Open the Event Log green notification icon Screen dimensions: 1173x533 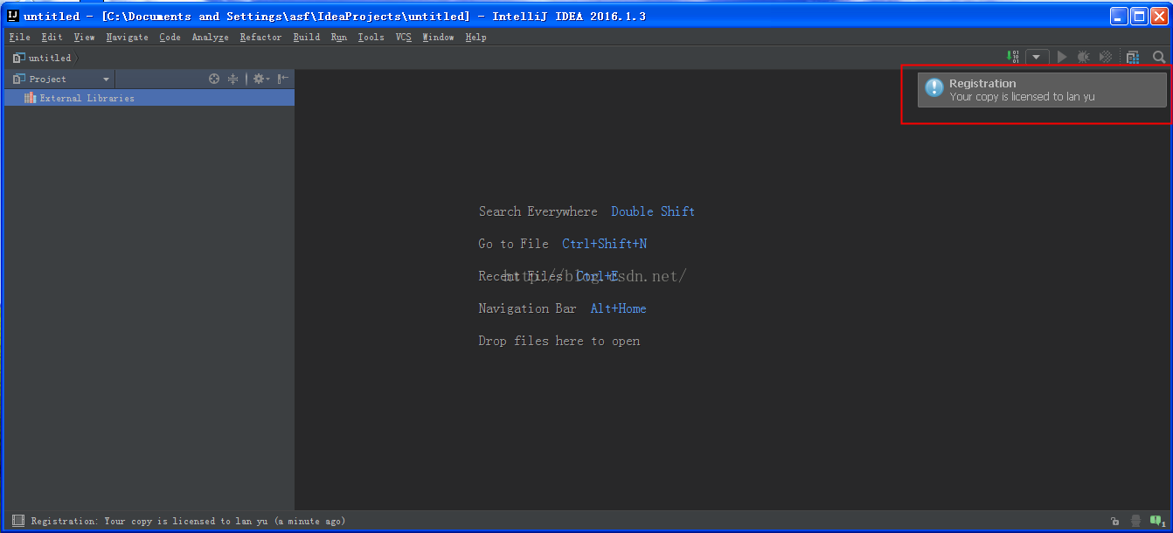point(1158,521)
